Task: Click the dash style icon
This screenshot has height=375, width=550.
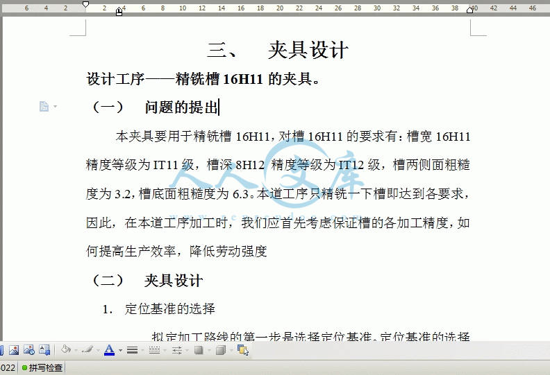Action: 154,350
